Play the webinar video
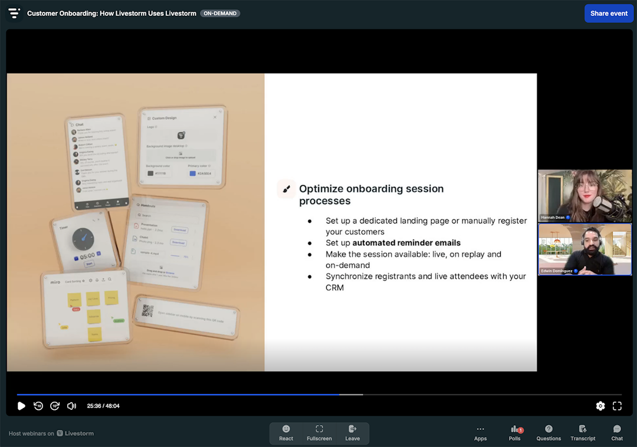The width and height of the screenshot is (637, 447). [21, 406]
